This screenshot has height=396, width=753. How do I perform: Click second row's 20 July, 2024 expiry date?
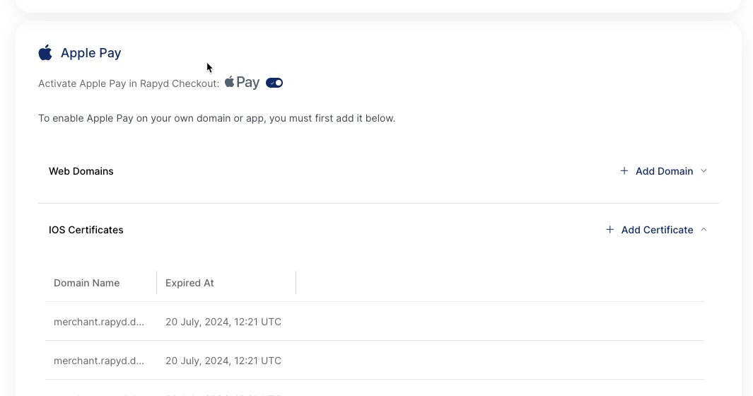pos(223,361)
